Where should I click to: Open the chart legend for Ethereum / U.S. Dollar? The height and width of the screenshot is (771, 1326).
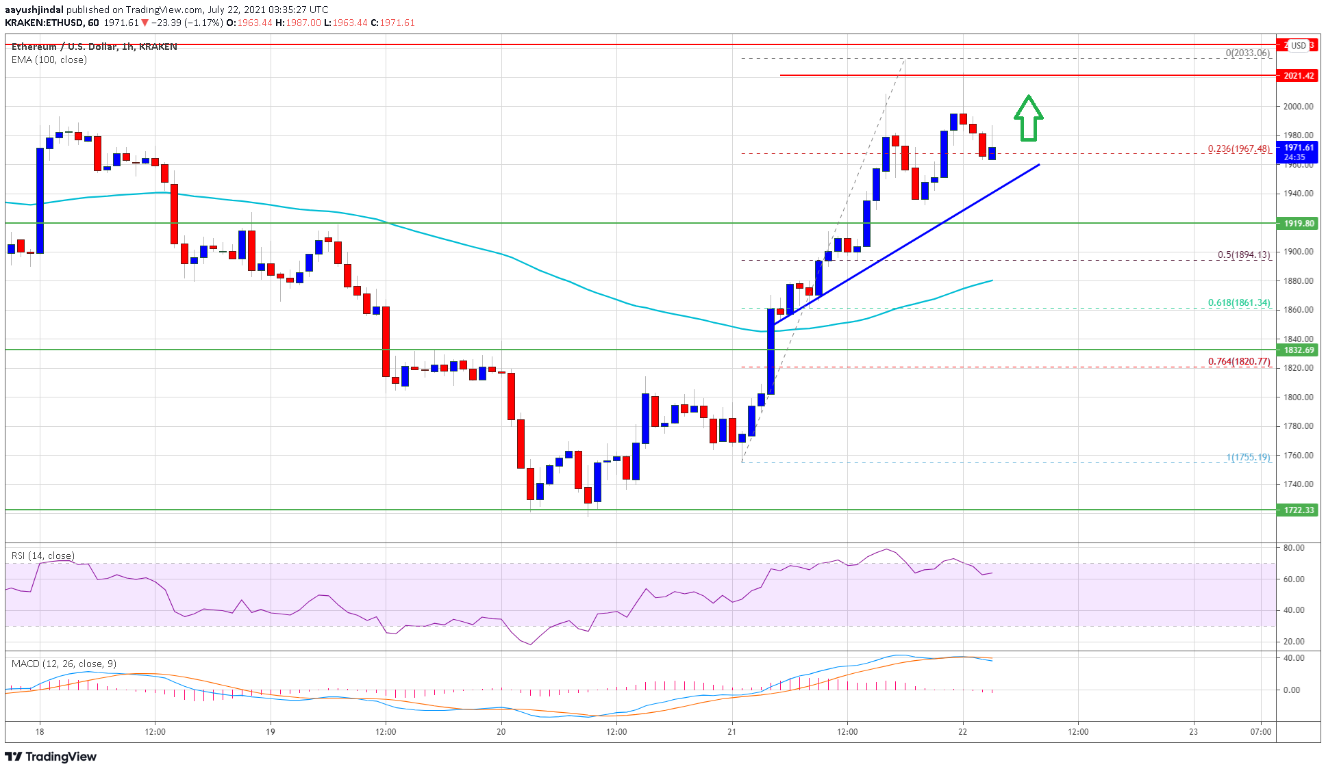(94, 46)
